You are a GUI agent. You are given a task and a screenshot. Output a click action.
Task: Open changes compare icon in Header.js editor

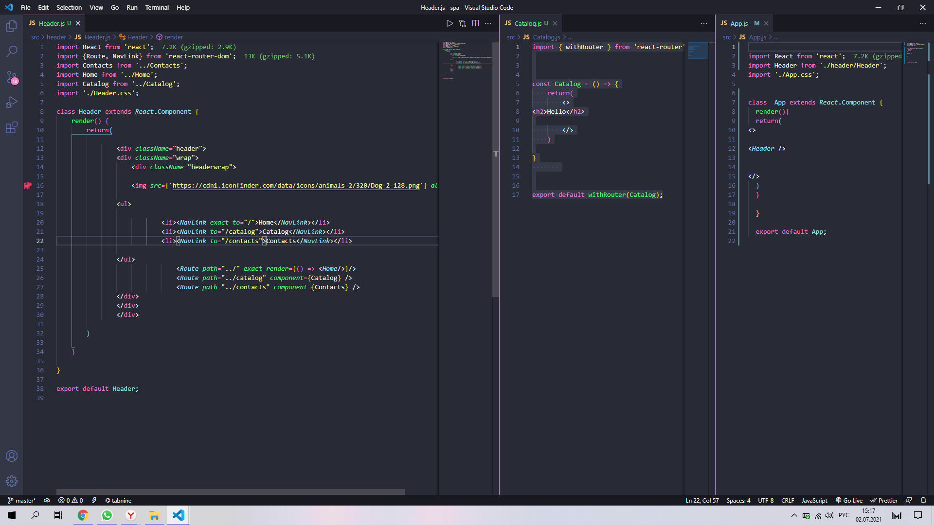pyautogui.click(x=463, y=23)
